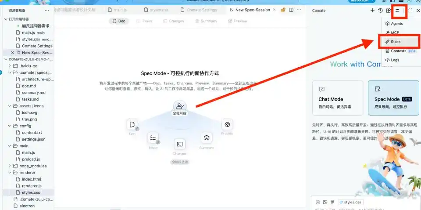
Task: Click the Preview chrome icon in diagram
Action: point(227,124)
